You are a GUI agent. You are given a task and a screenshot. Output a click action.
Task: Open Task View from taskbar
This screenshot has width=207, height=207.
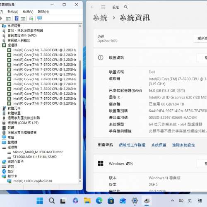63,200
